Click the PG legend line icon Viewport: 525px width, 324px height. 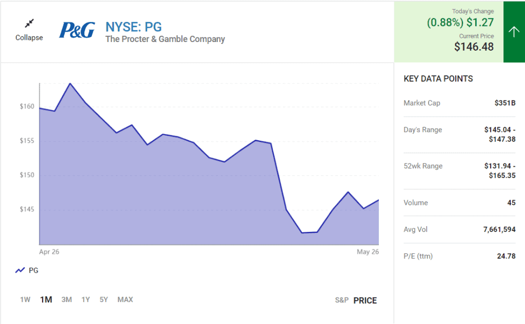(x=20, y=270)
